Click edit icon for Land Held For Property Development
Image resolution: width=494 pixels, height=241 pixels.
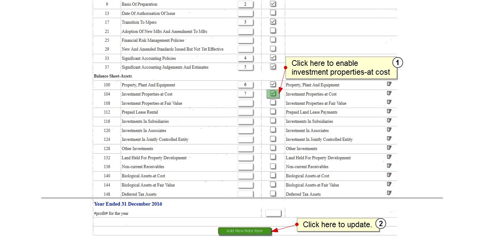click(x=389, y=157)
